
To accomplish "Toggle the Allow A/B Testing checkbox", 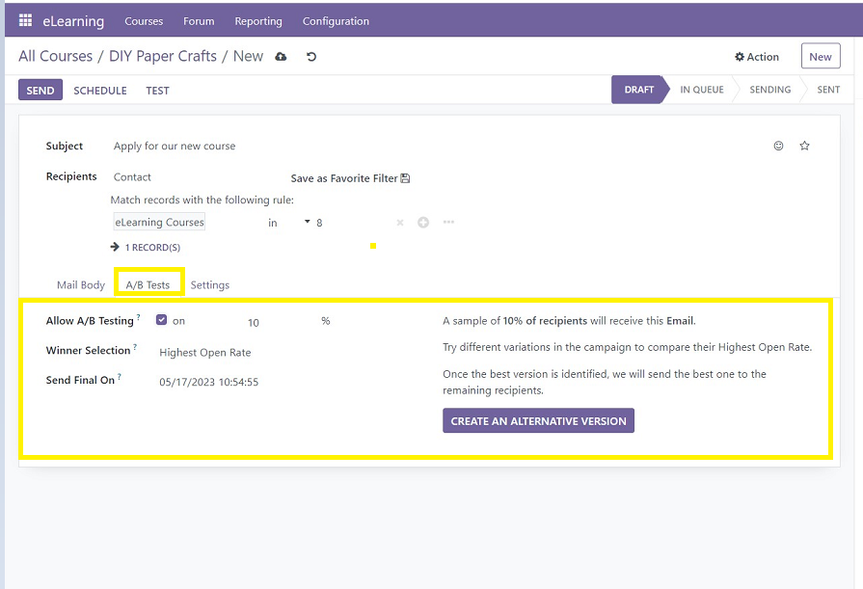I will 161,320.
